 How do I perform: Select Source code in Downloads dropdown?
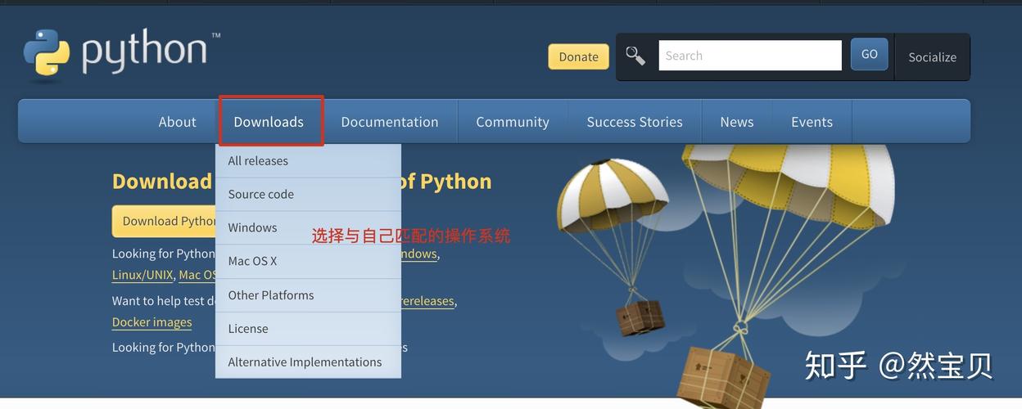(308, 195)
